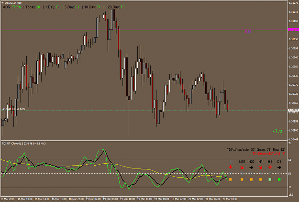This screenshot has width=299, height=202.
Task: Click the ADR 37.5% reading
Action: pos(12,7)
